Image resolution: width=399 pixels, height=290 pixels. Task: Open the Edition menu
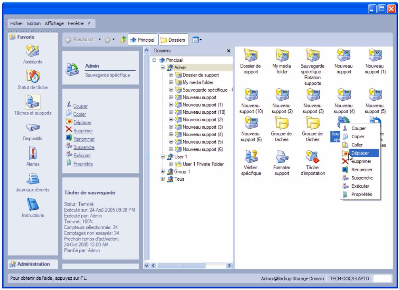coord(34,23)
